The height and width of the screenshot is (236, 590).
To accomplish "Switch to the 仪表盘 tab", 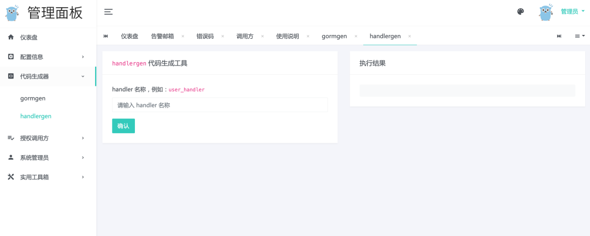I will pyautogui.click(x=129, y=36).
